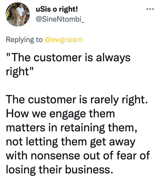Image resolution: width=161 pixels, height=181 pixels.
Task: Open the @SineNtombi_ handle profile
Action: tap(60, 19)
